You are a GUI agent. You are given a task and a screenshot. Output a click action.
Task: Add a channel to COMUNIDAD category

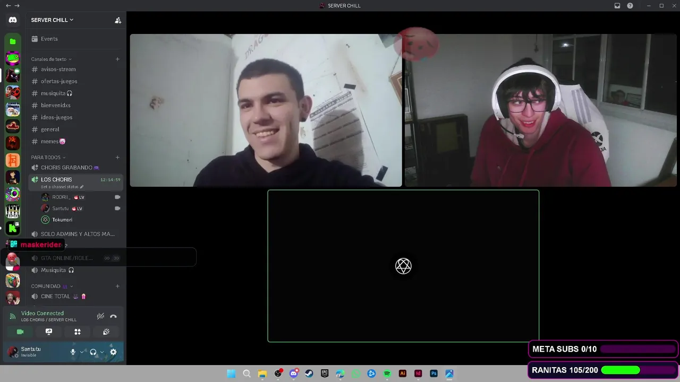(117, 286)
